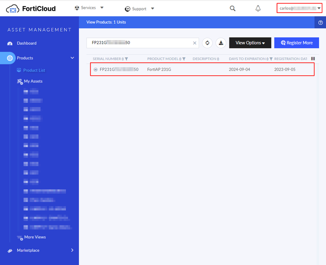Open Product List view
The image size is (326, 265).
(34, 71)
